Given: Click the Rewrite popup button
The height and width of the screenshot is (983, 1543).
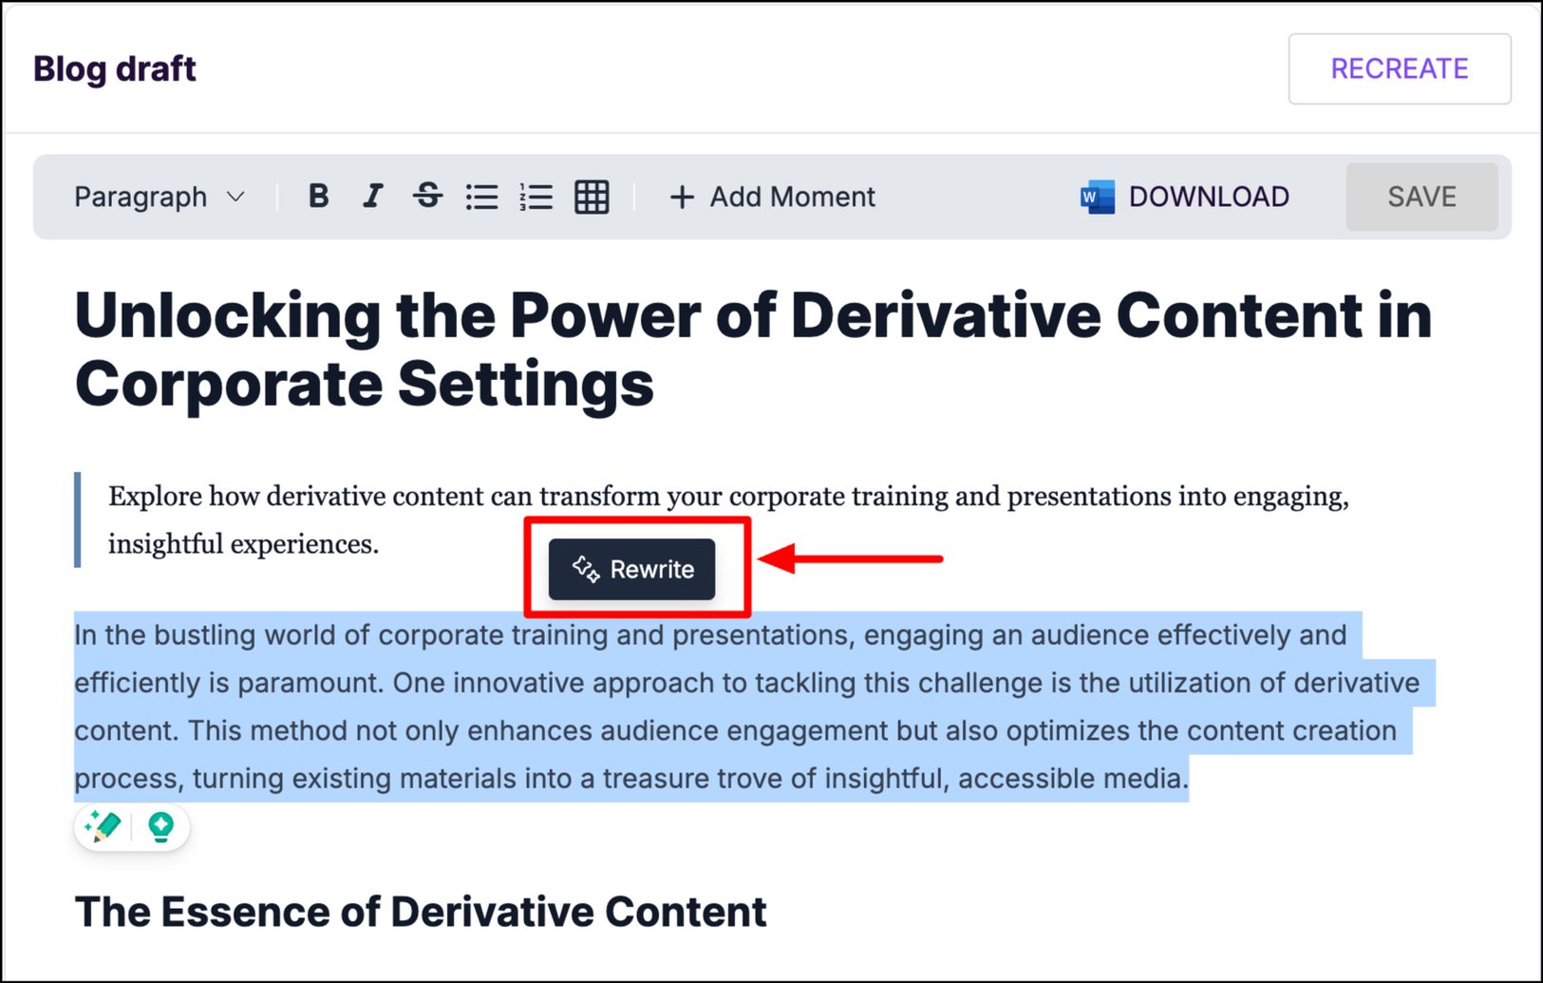Looking at the screenshot, I should coord(632,569).
